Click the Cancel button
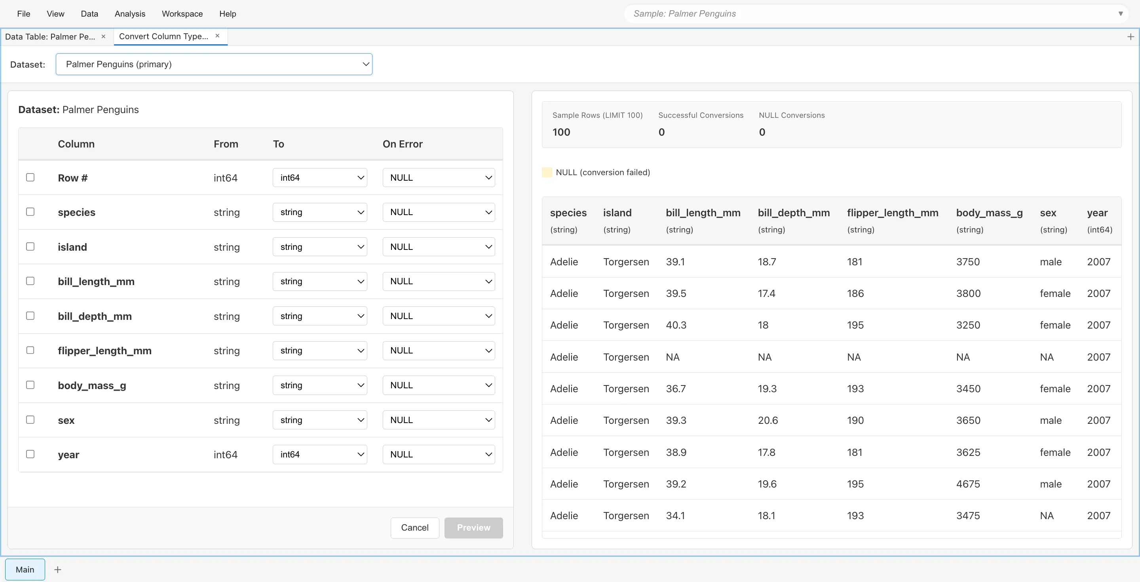This screenshot has height=582, width=1140. pyautogui.click(x=414, y=528)
